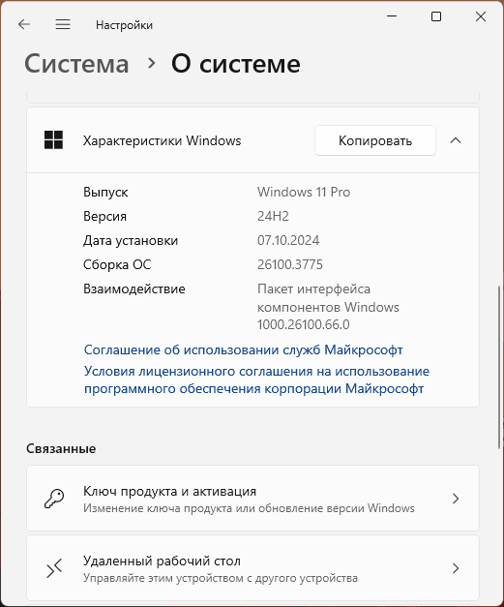Open Соглашение об использовании служб Майкрософт link
Screen dimensions: 504x607
coord(244,349)
